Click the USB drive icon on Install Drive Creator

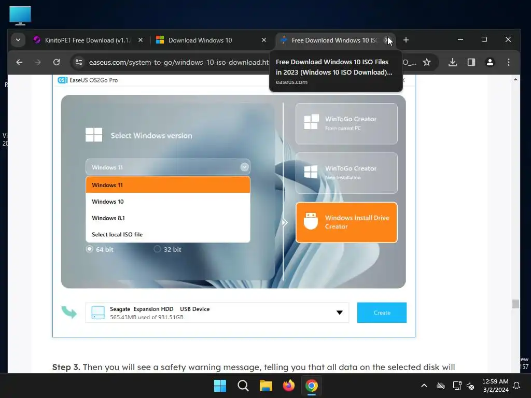pyautogui.click(x=311, y=221)
